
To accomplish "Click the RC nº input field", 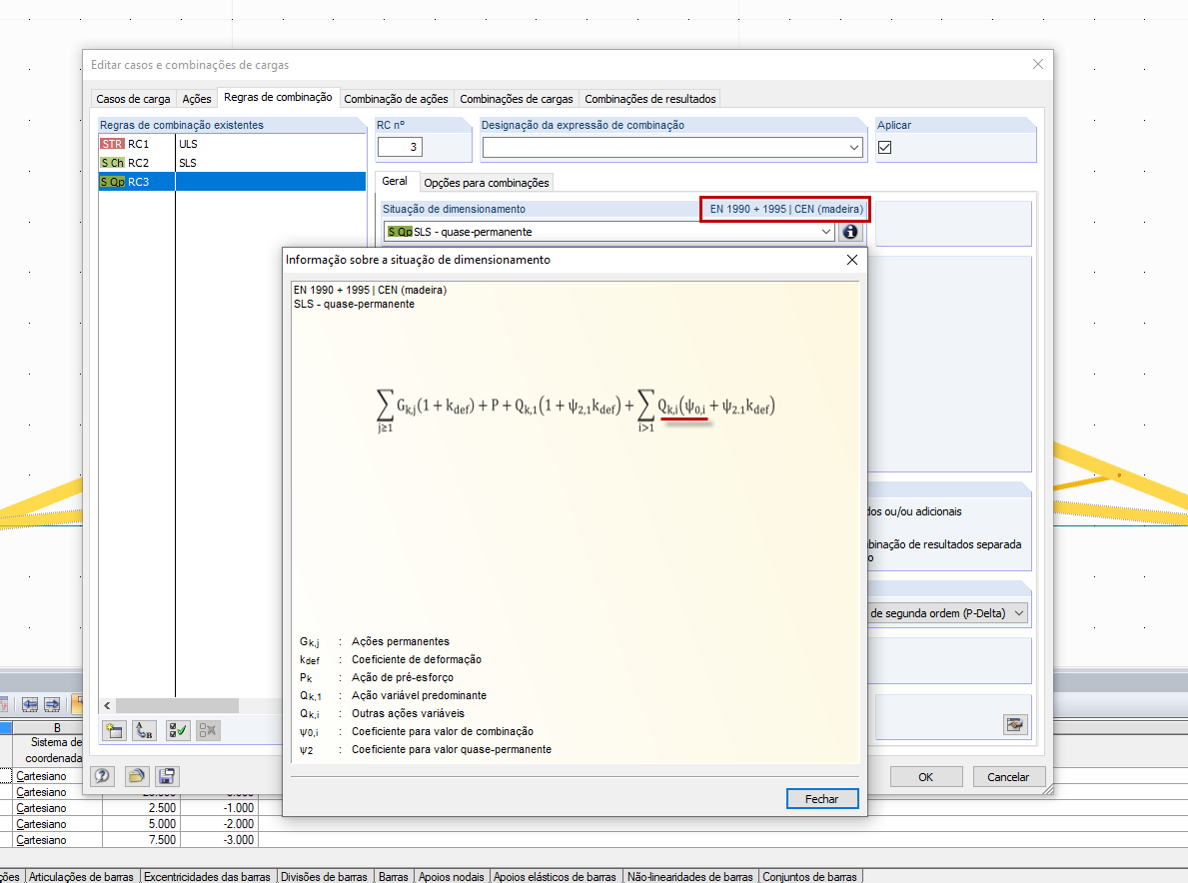I will tap(400, 147).
